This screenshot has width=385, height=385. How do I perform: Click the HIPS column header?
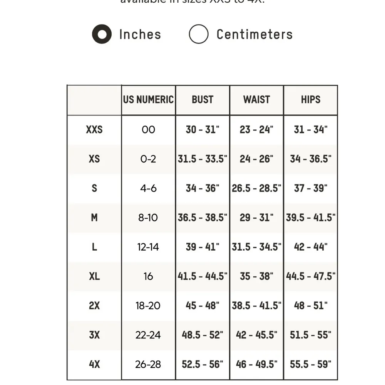(310, 100)
